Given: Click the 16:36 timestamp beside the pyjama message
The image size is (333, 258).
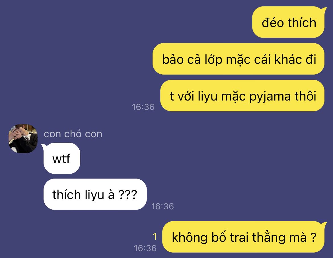Looking at the screenshot, I should [143, 107].
